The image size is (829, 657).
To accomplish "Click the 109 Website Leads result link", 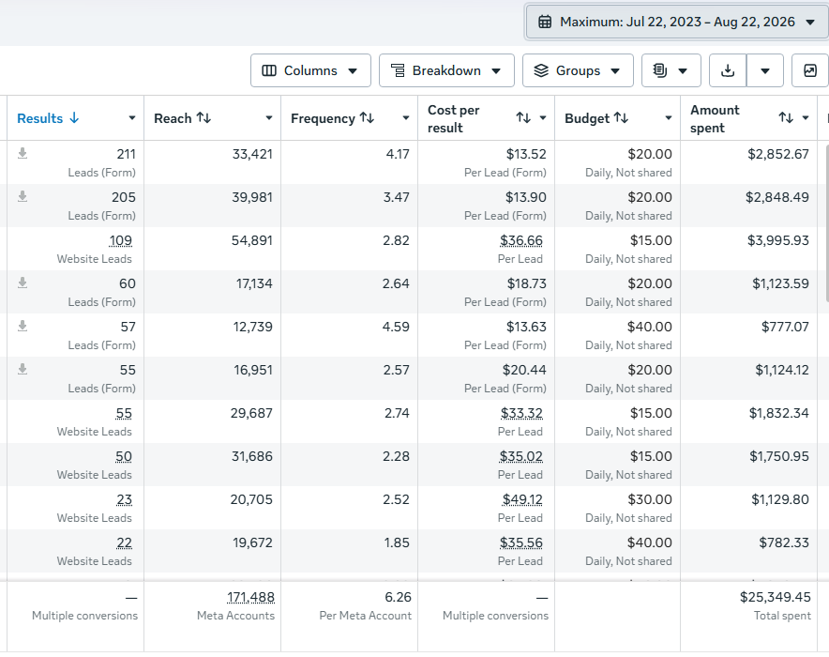I will coord(121,240).
